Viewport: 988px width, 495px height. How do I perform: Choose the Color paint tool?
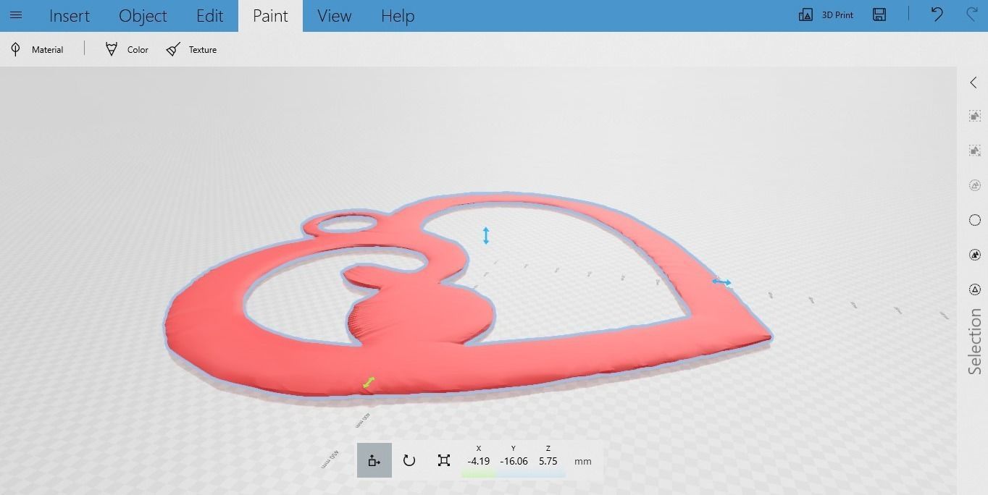pyautogui.click(x=127, y=49)
